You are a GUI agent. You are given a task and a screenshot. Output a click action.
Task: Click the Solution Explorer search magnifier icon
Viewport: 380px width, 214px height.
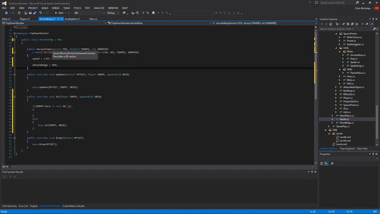click(x=374, y=29)
